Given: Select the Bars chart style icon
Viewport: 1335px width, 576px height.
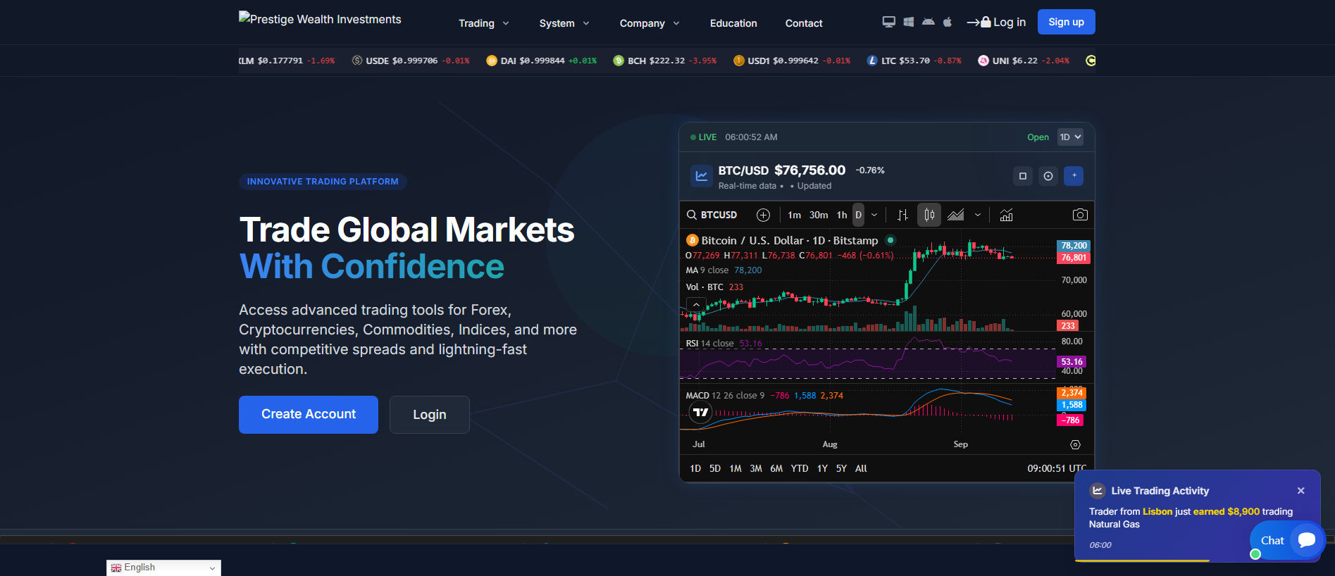Looking at the screenshot, I should [902, 215].
